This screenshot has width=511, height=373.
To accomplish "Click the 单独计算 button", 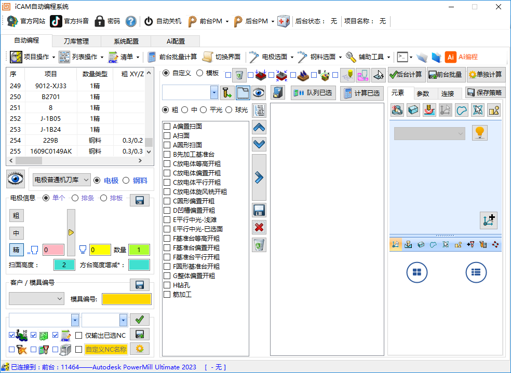I will (486, 75).
